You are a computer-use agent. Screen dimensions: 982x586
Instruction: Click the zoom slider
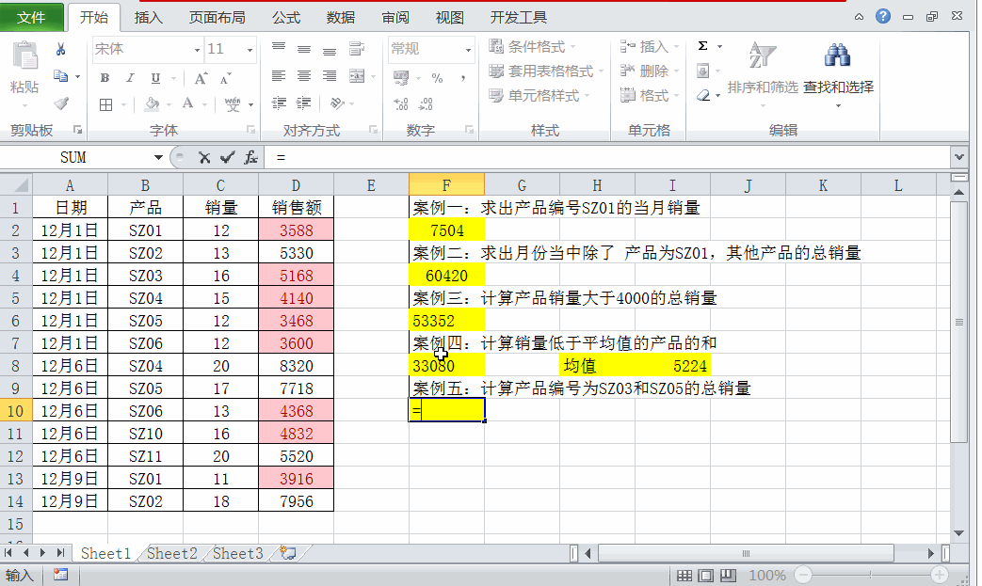(x=871, y=575)
